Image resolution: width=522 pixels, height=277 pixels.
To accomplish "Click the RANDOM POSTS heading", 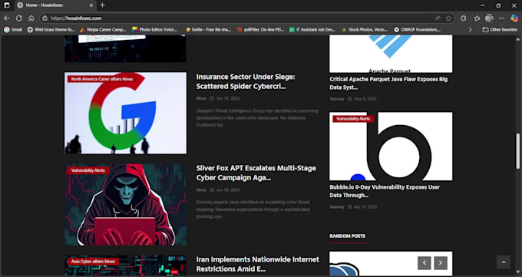I will 348,236.
